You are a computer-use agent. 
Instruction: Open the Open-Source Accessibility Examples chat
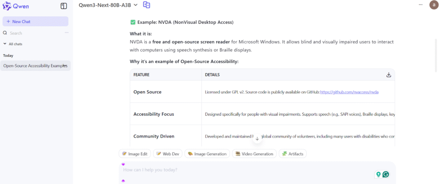(x=35, y=66)
